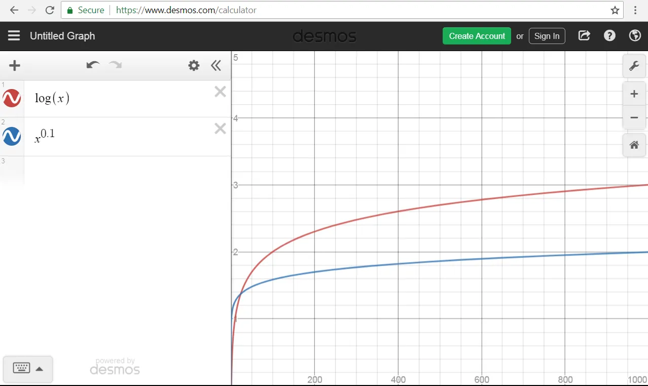Screen dimensions: 648x386
Task: Click y-axis label 2
Action: pyautogui.click(x=235, y=252)
